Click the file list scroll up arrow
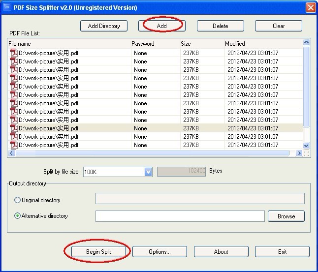 [x=306, y=42]
